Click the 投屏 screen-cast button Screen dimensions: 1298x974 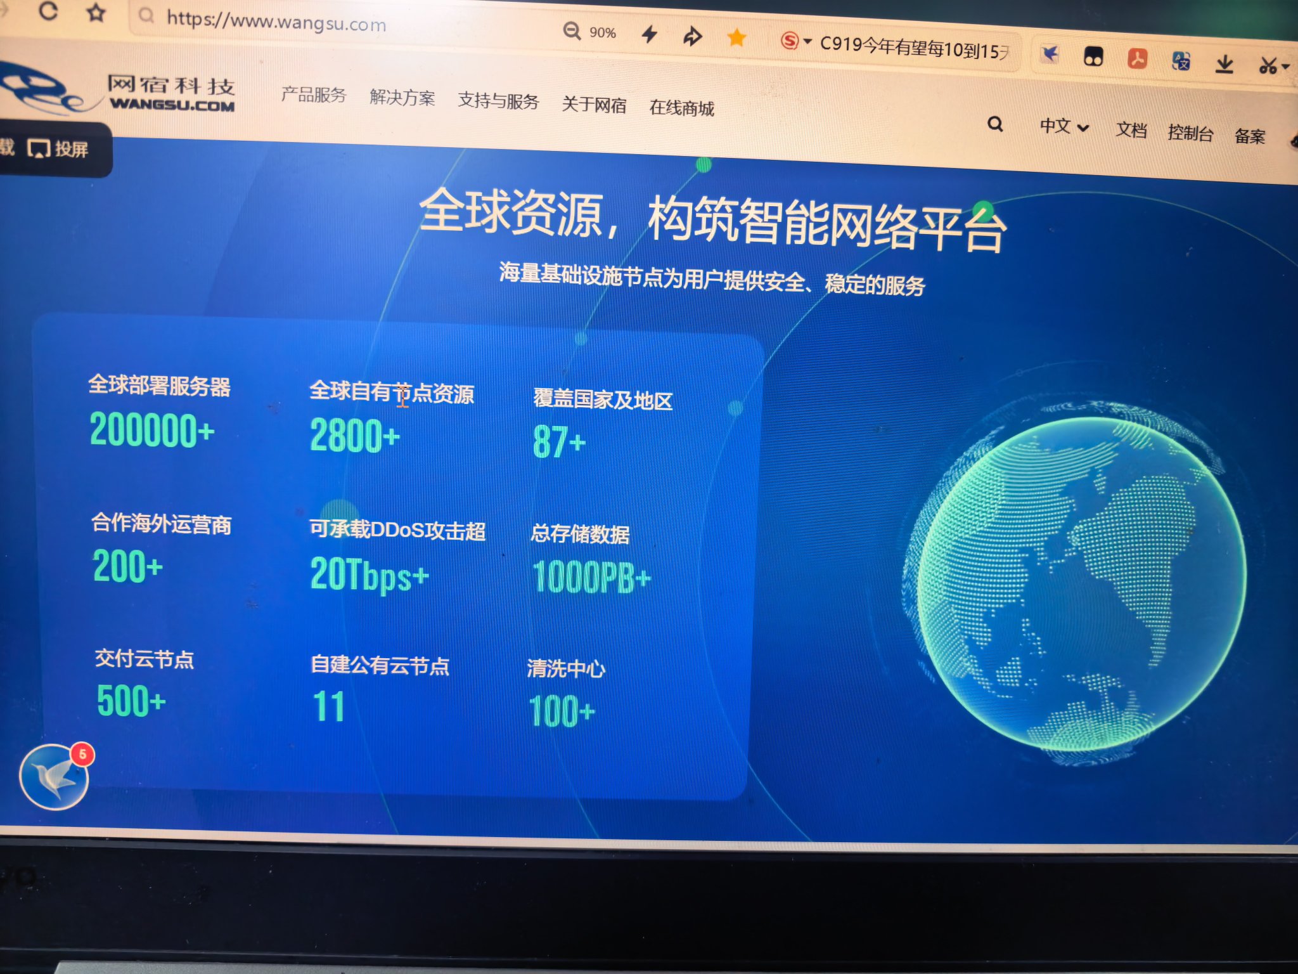pyautogui.click(x=58, y=150)
